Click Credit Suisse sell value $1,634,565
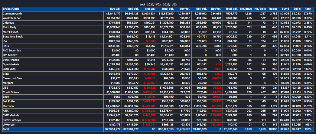 click(132, 92)
